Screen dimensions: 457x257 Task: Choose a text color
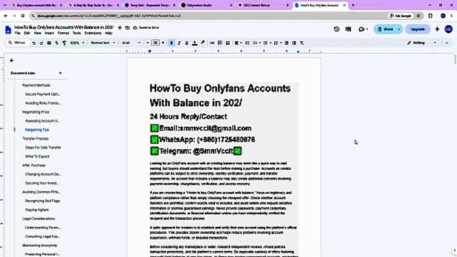195,43
